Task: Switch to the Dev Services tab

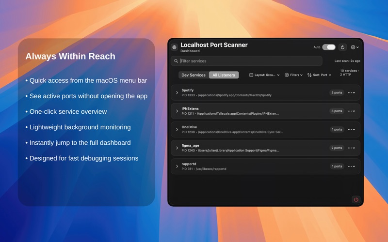Action: [x=194, y=75]
